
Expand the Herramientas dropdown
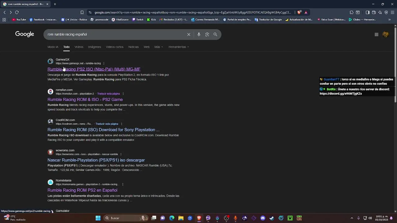tap(179, 47)
